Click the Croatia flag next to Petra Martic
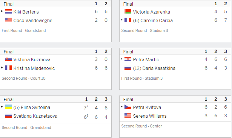This screenshot has width=232, height=138. pos(128,59)
